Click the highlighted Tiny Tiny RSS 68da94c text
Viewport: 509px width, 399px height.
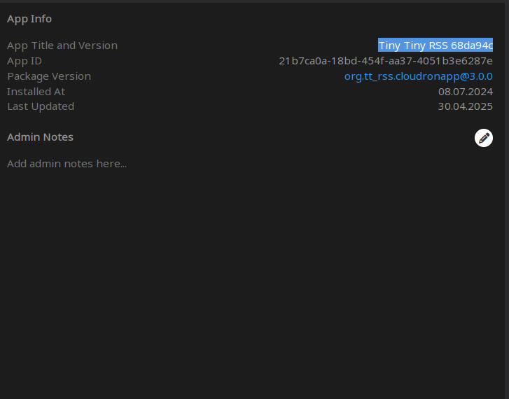click(435, 45)
